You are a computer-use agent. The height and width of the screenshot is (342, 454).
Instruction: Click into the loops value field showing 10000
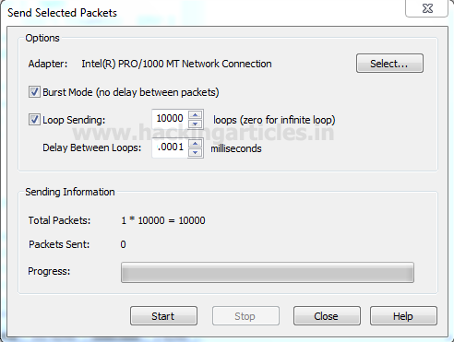click(x=170, y=119)
